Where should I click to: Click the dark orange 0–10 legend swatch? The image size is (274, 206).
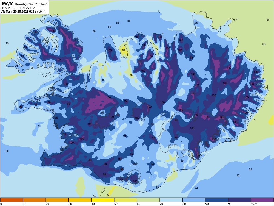click(12, 200)
